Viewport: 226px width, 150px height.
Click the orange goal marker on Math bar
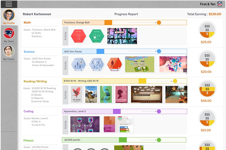coord(159,23)
